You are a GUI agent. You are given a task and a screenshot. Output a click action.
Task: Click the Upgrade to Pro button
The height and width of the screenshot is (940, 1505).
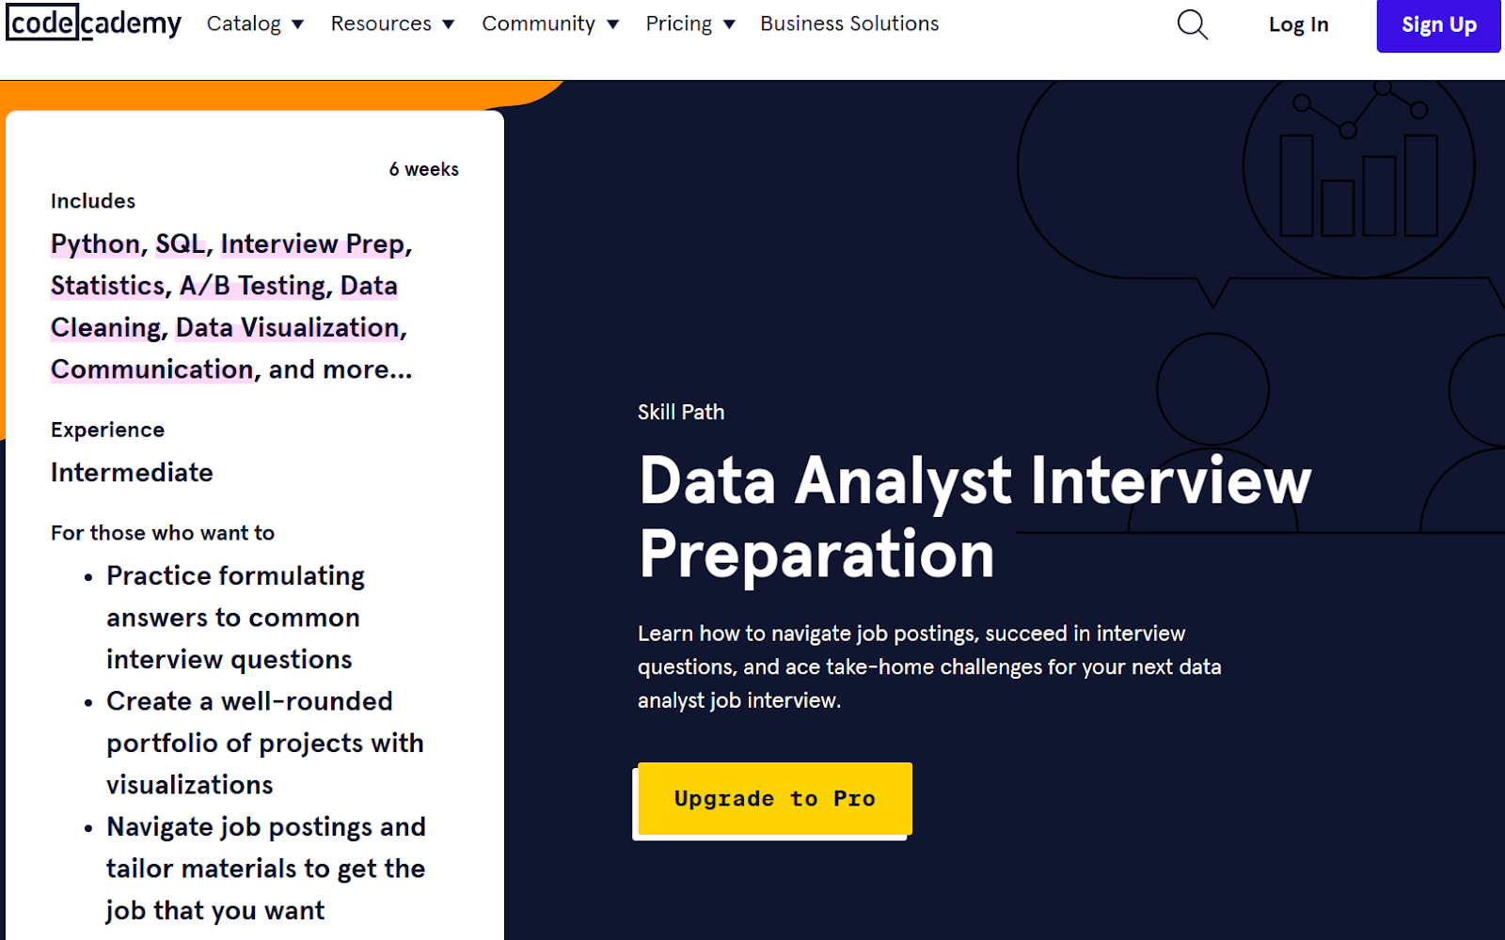pos(775,799)
